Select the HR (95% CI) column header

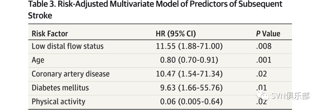(176, 34)
